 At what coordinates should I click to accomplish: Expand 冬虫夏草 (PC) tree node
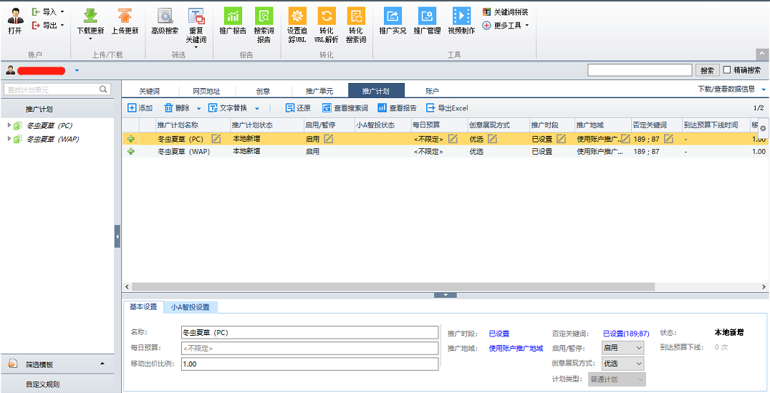point(9,125)
